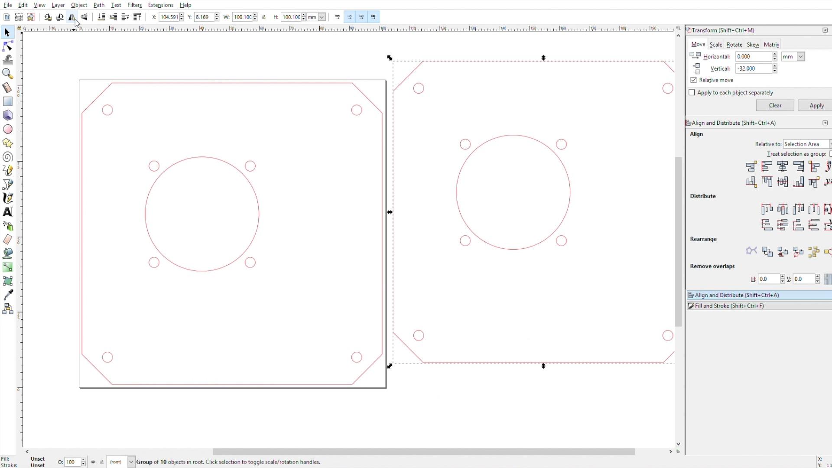Click the Apply button in Transform panel
The image size is (832, 468).
pos(816,105)
